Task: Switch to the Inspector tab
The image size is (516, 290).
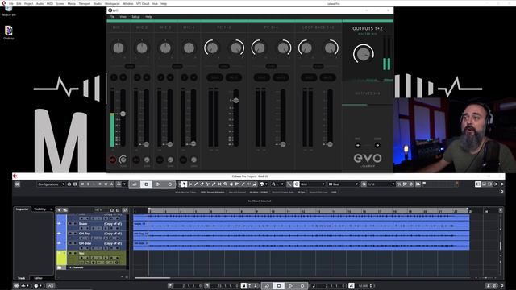Action: click(x=22, y=209)
